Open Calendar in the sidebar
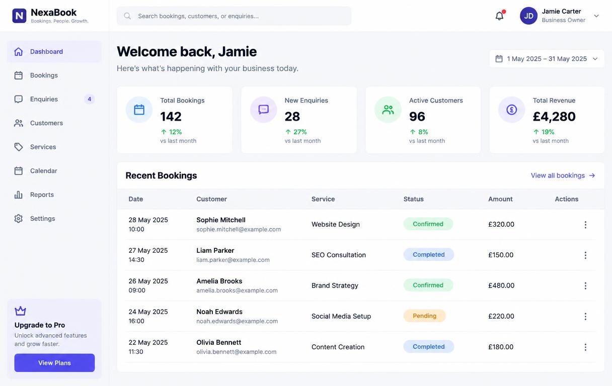This screenshot has height=386, width=612. (x=54, y=171)
